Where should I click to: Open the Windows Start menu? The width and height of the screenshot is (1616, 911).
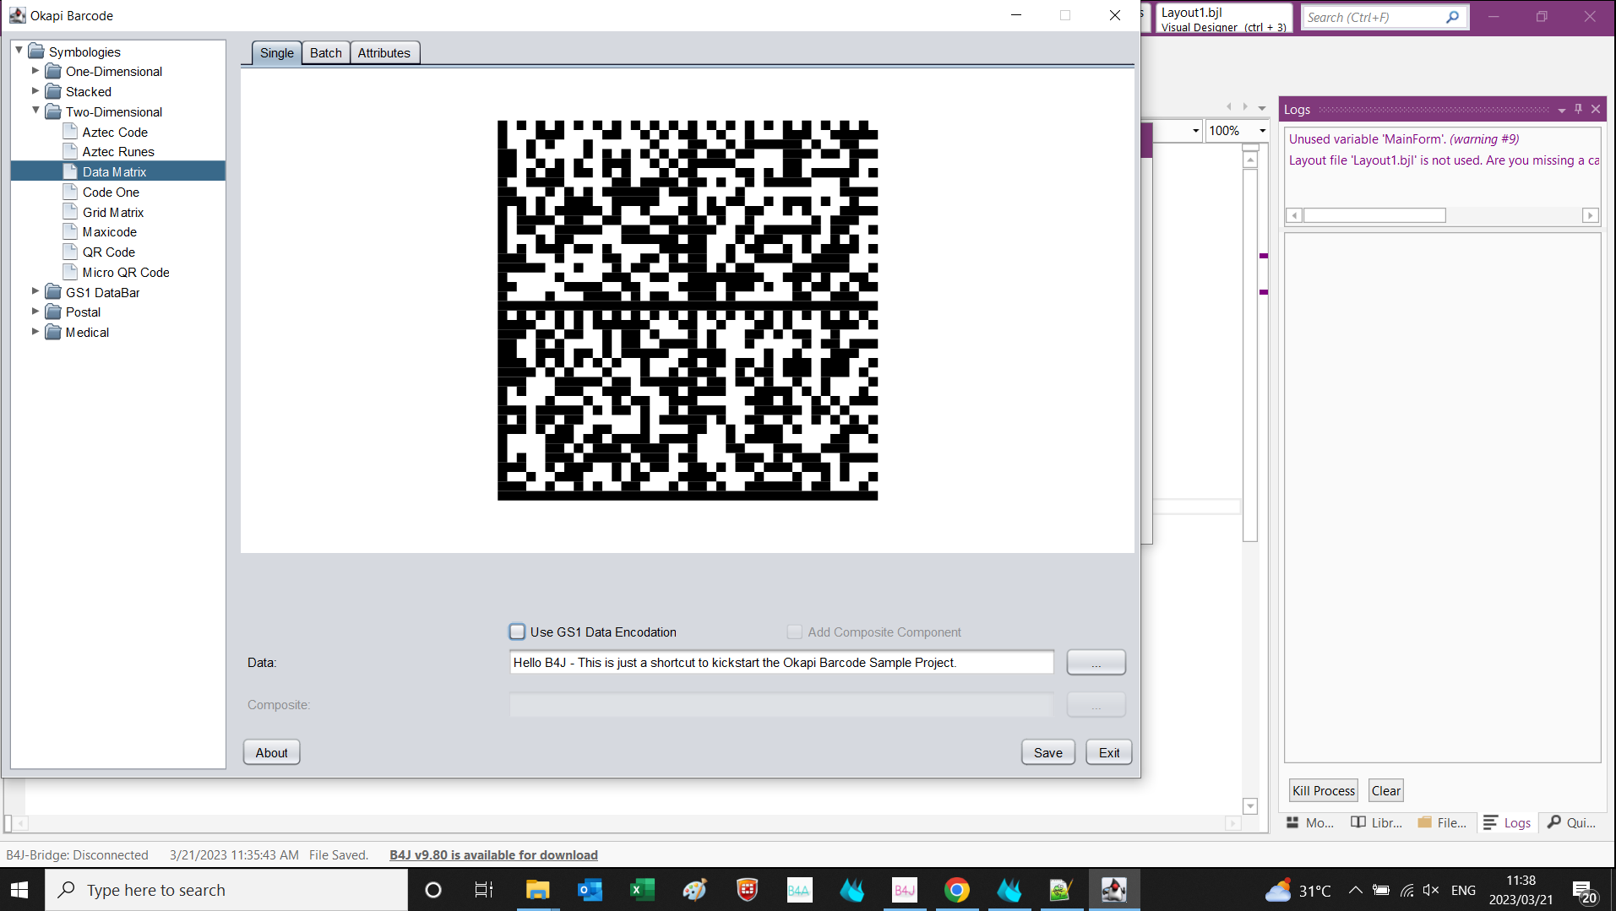point(19,890)
